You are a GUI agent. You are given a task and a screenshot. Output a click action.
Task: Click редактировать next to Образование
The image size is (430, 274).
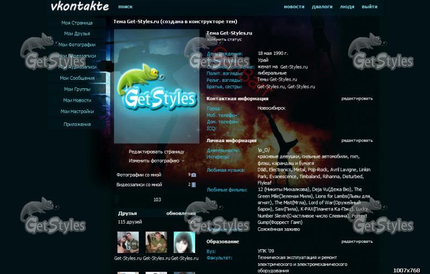[357, 242]
